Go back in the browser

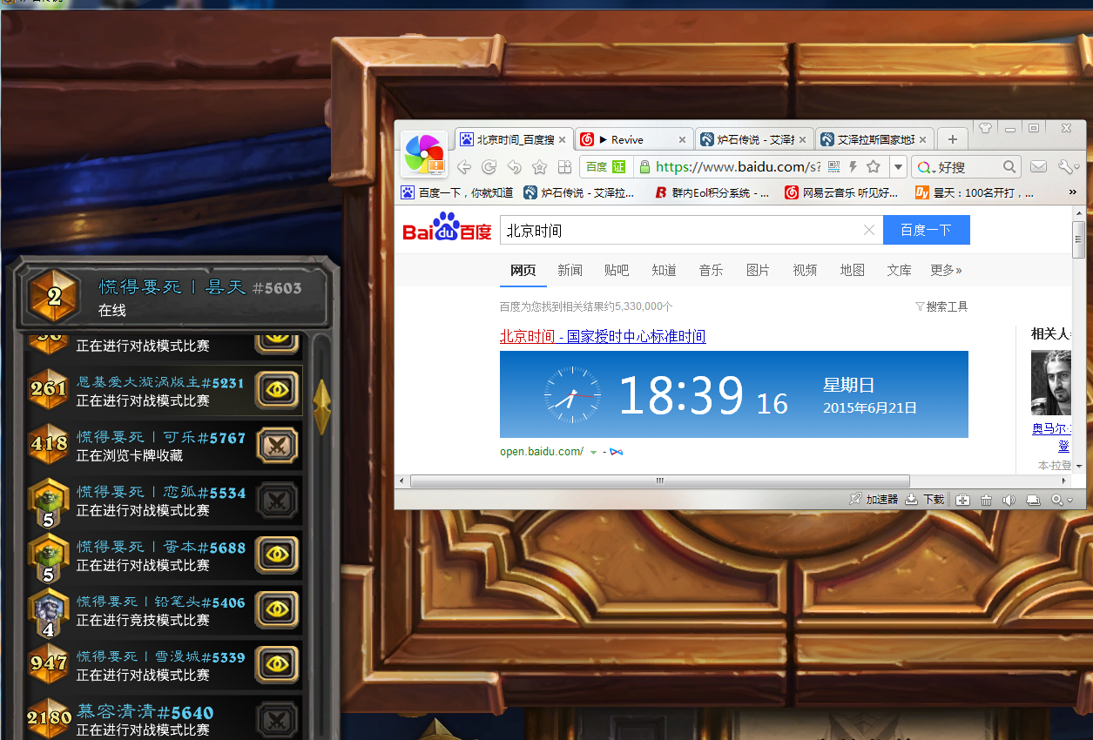(x=464, y=167)
